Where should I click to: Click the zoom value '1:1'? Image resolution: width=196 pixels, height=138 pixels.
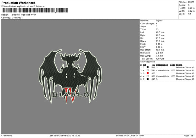click(x=189, y=14)
